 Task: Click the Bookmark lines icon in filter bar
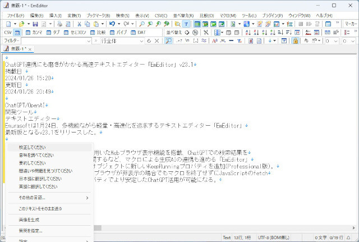coord(251,41)
